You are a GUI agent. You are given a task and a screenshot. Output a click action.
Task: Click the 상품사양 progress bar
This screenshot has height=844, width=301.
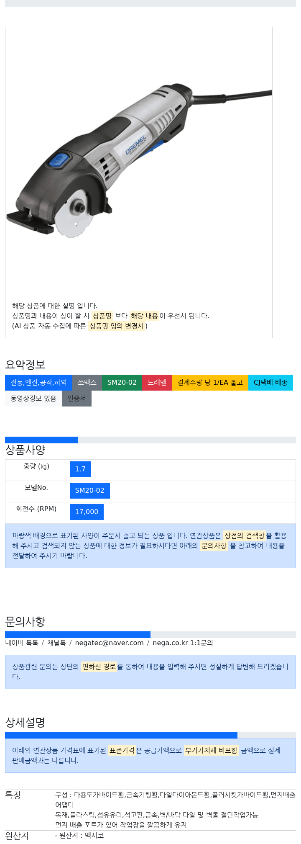pyautogui.click(x=150, y=440)
